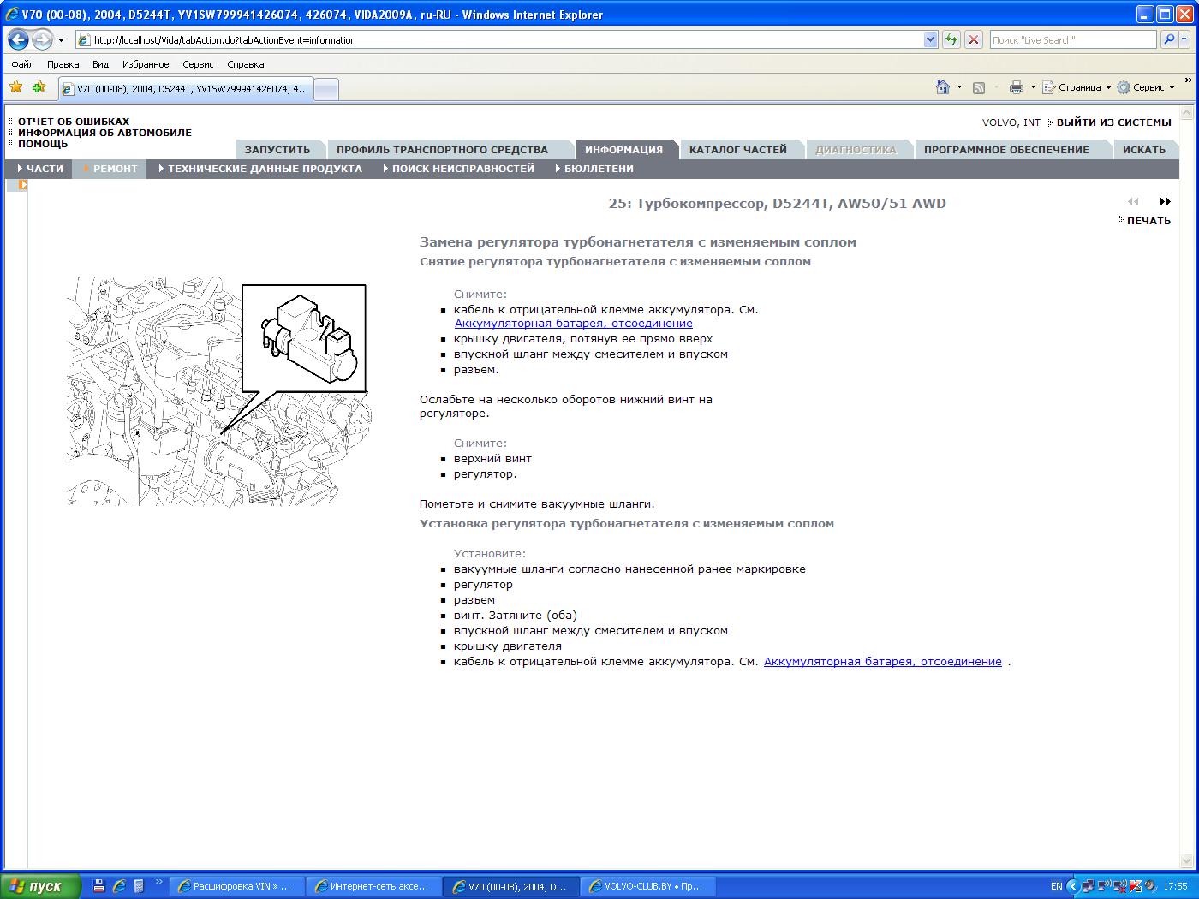Click ВЫЙТИ ИЗ СИСТЕМЫ logout link
Image resolution: width=1199 pixels, height=899 pixels.
click(1113, 122)
